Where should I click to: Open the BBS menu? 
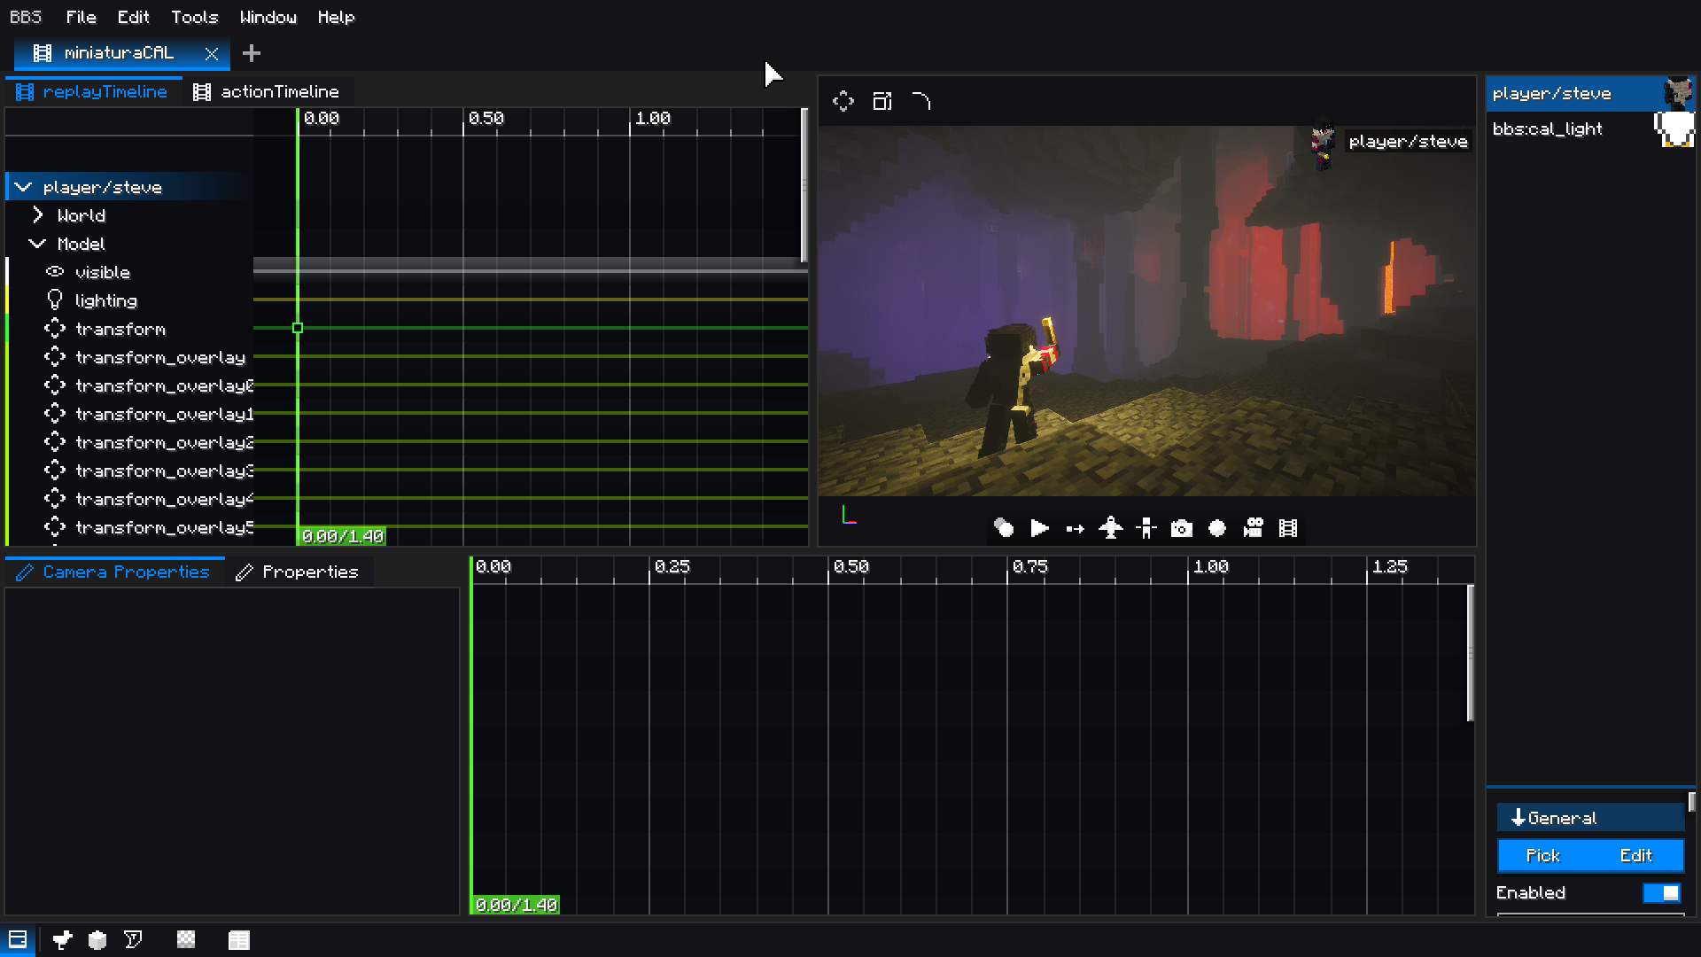pyautogui.click(x=26, y=17)
